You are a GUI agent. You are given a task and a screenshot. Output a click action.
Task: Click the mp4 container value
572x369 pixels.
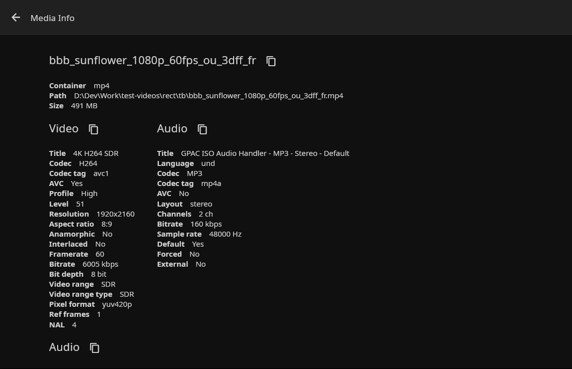[x=101, y=86]
